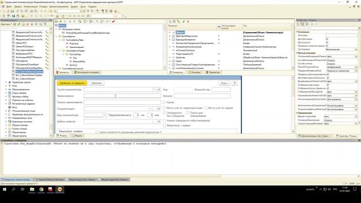The width and height of the screenshot is (361, 203).
Task: Click the question mark help button on form
Action: pyautogui.click(x=235, y=83)
